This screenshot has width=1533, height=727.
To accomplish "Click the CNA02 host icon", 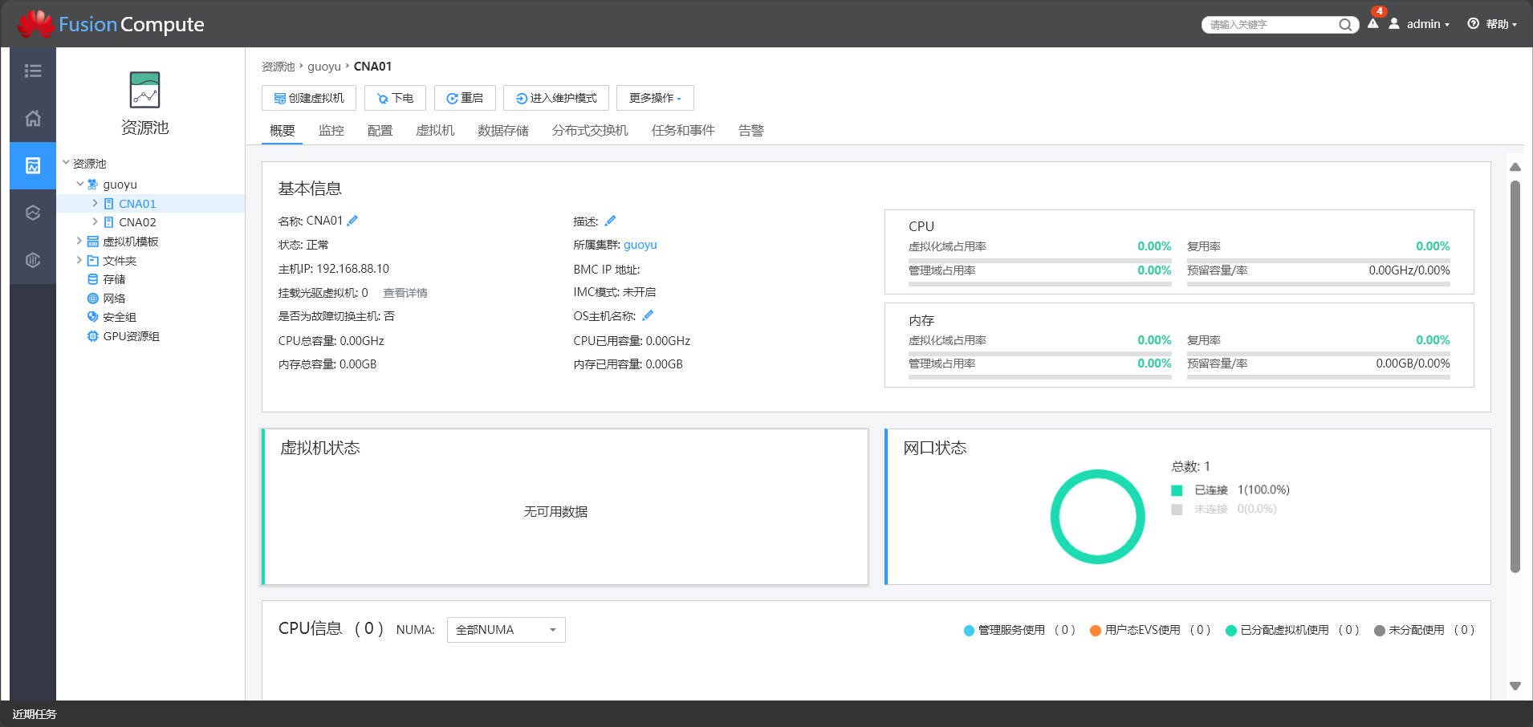I will coord(108,222).
